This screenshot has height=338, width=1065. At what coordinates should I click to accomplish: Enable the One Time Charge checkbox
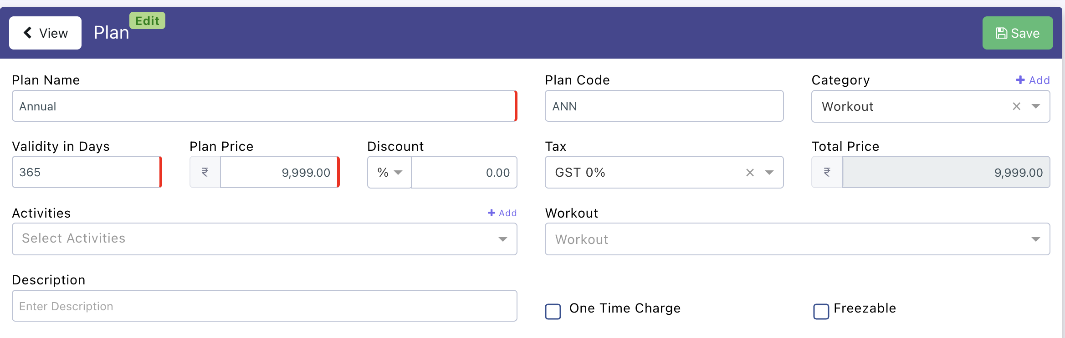tap(553, 312)
